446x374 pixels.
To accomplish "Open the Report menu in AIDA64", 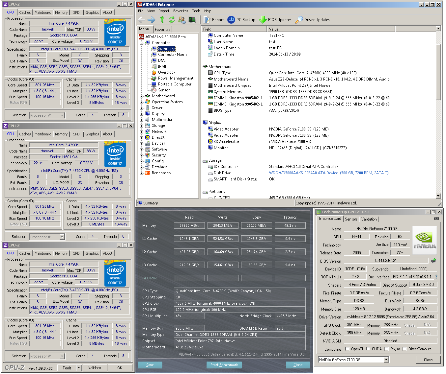I will [x=164, y=11].
